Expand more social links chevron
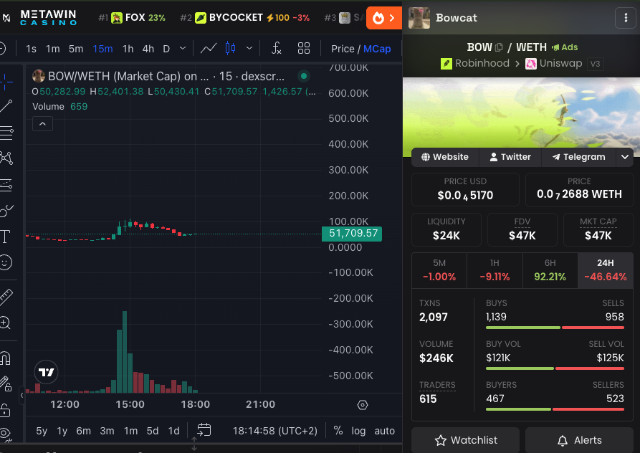Viewport: 640px width, 453px height. (x=625, y=157)
